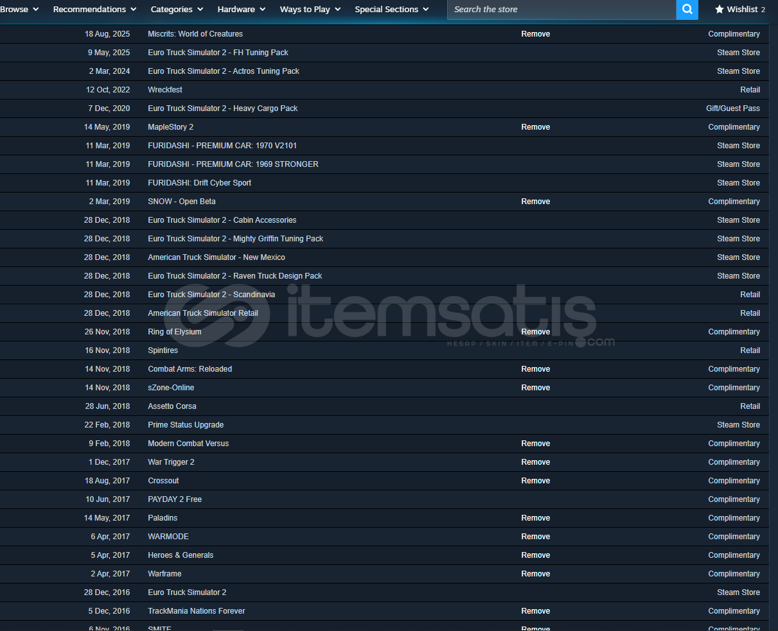This screenshot has height=631, width=778.
Task: Click Complimentary label in PAYDAY 2 Free row
Action: pyautogui.click(x=734, y=499)
